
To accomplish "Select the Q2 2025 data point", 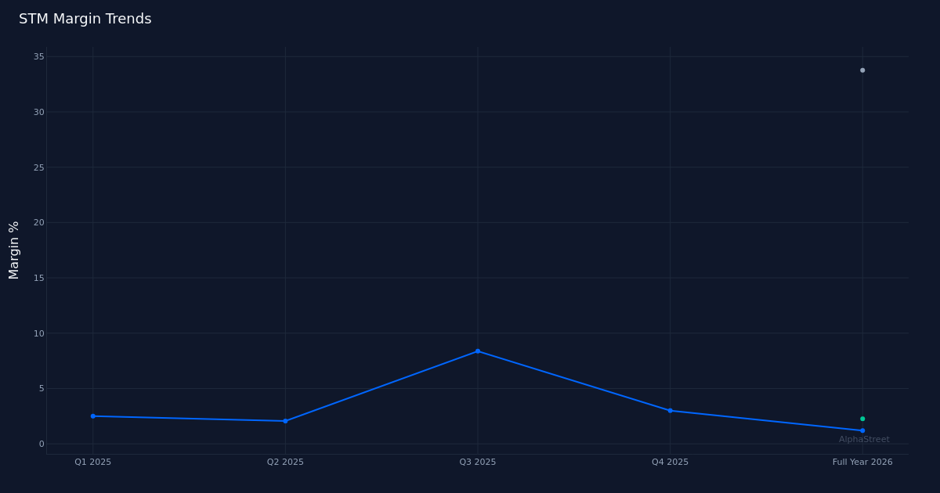I will 285,420.
